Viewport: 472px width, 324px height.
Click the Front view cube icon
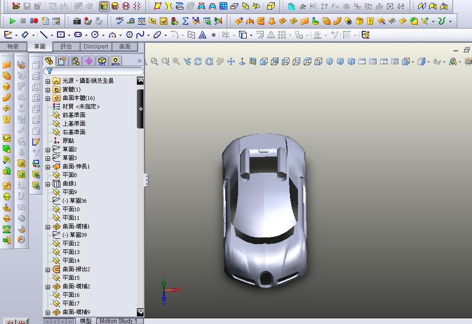264,61
